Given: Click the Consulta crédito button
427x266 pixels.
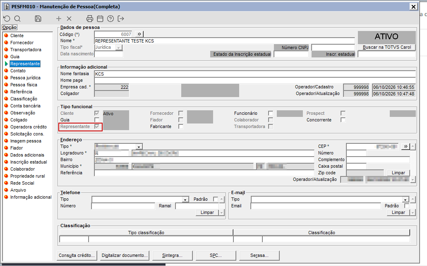Looking at the screenshot, I should coord(77,255).
